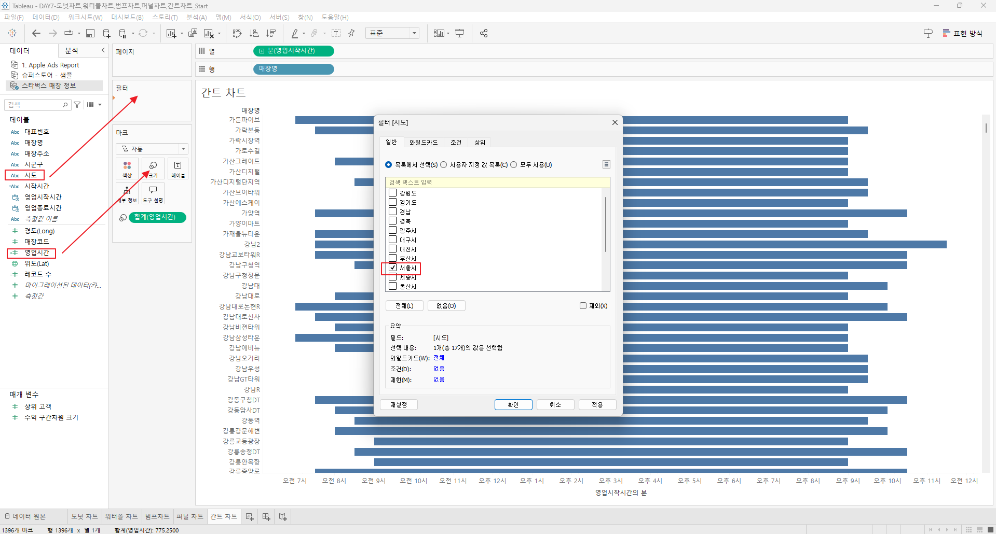996x534 pixels.
Task: Click the 전체(L) button
Action: [404, 306]
